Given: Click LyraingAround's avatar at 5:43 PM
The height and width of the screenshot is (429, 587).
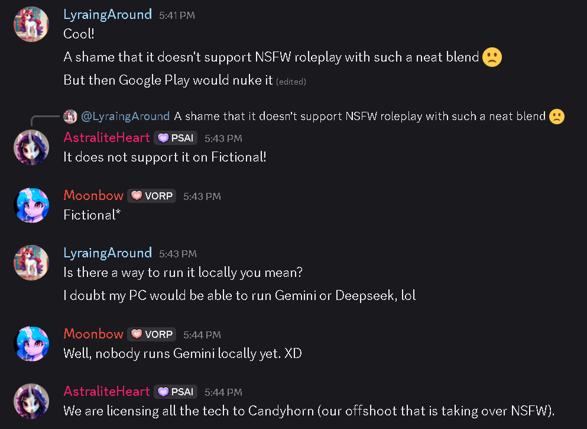Looking at the screenshot, I should (31, 262).
